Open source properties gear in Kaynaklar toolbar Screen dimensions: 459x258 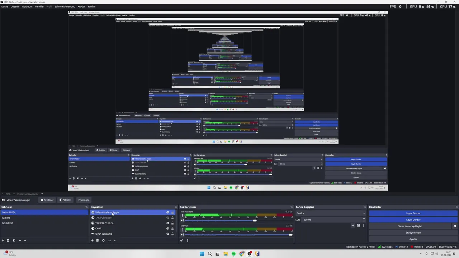[103, 240]
